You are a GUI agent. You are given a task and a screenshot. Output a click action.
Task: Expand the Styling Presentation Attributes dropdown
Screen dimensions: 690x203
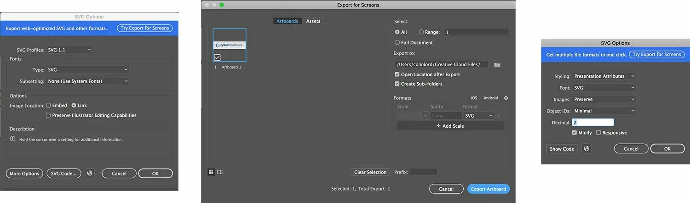[x=604, y=76]
